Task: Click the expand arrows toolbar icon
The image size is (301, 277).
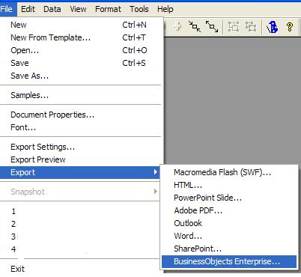Action: pos(212,26)
